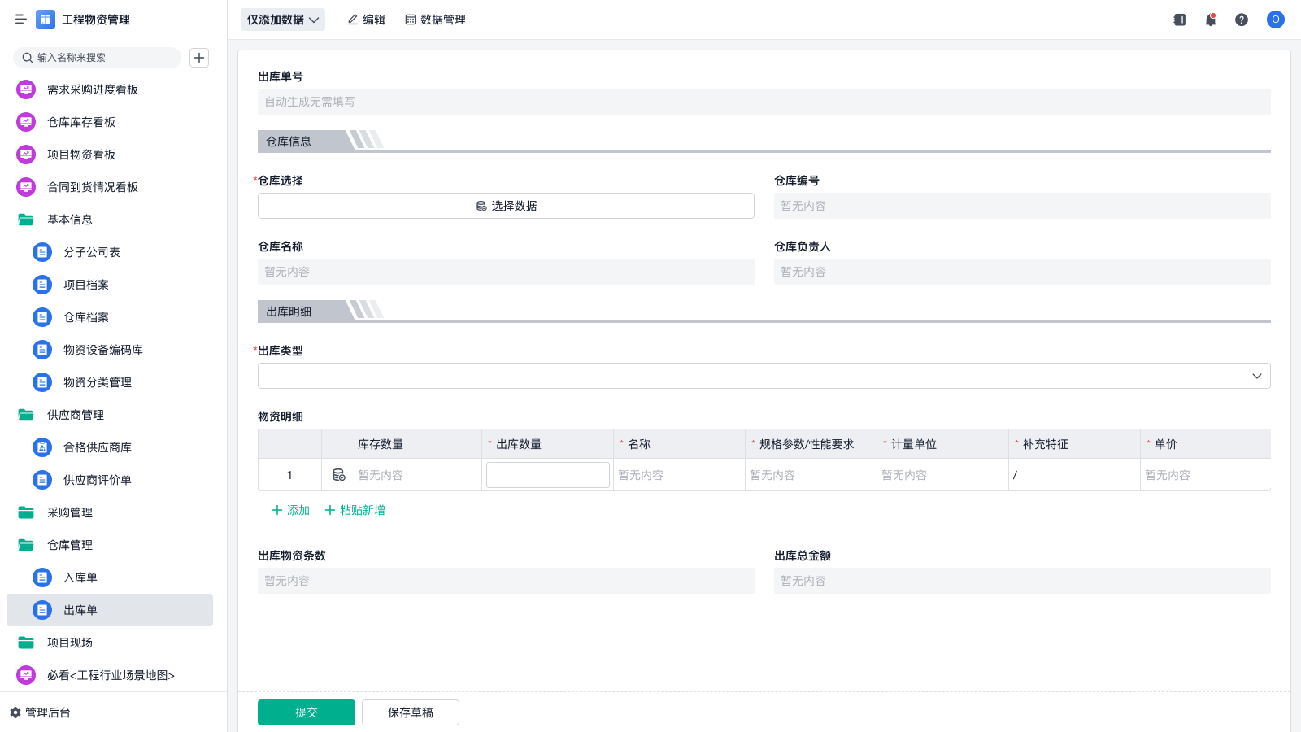
Task: Open notifications bell icon
Action: click(x=1211, y=20)
